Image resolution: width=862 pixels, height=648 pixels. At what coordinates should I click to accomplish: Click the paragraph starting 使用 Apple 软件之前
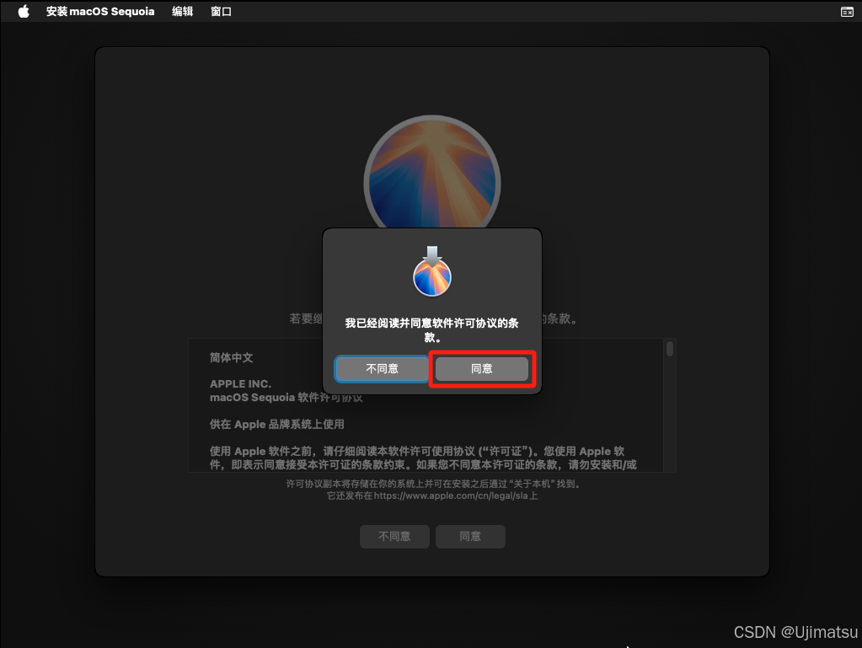423,458
